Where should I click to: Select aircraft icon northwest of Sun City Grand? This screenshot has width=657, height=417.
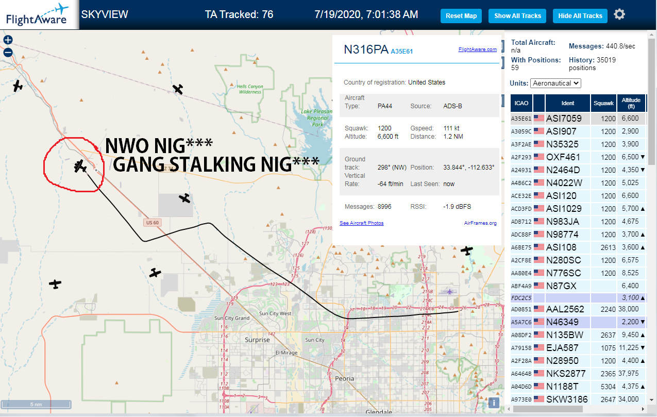click(x=155, y=273)
